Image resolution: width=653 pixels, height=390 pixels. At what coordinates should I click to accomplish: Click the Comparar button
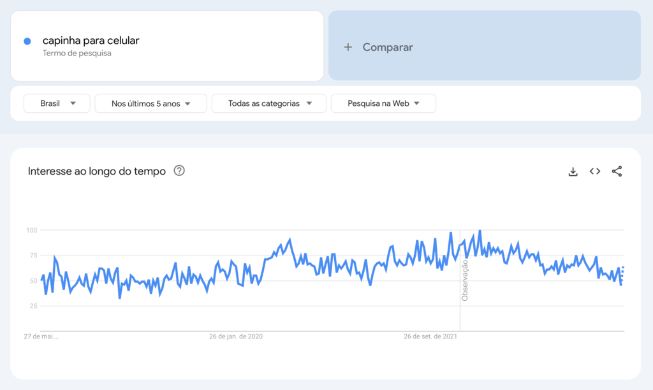[388, 47]
